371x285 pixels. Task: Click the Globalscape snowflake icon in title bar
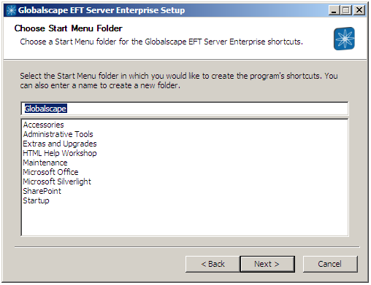click(x=11, y=10)
